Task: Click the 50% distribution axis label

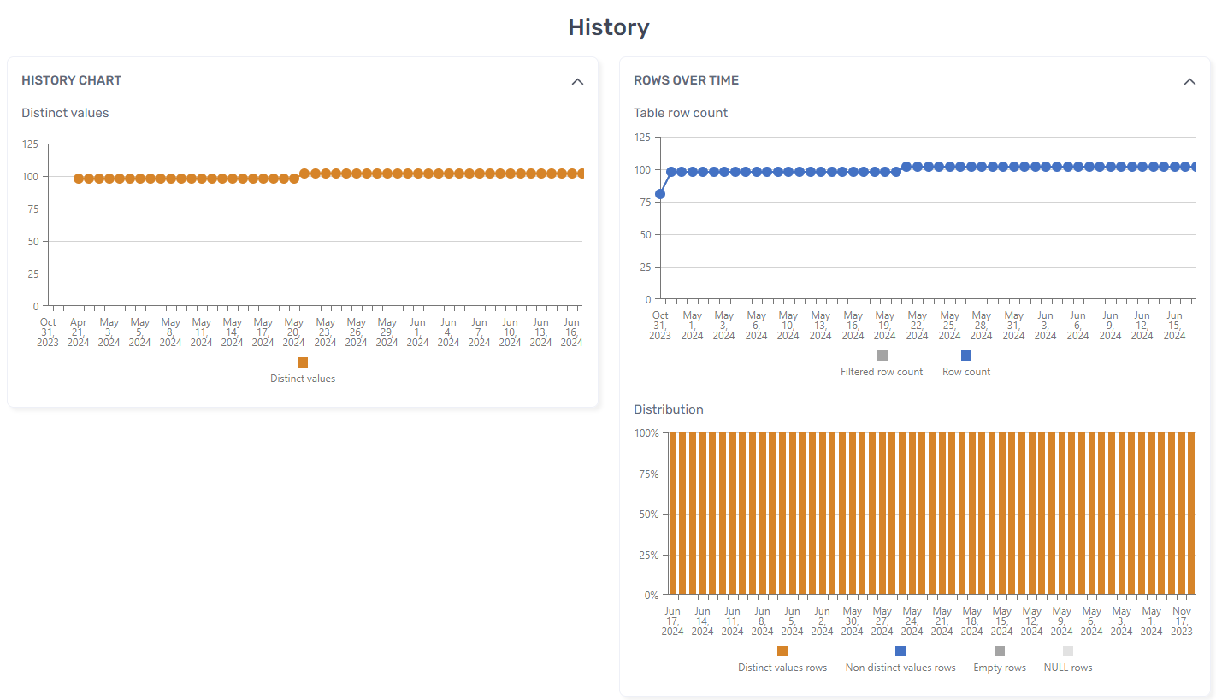Action: pos(649,515)
